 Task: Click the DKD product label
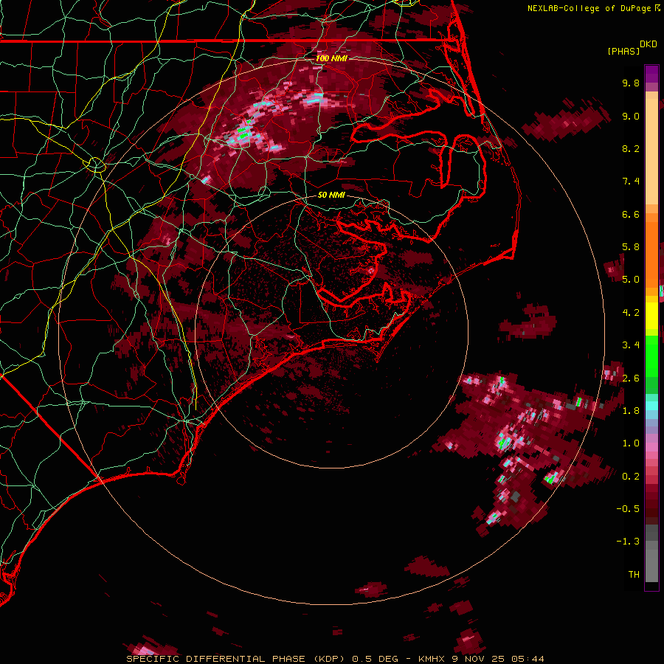(649, 44)
